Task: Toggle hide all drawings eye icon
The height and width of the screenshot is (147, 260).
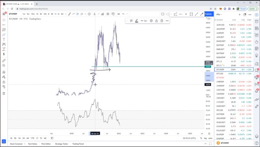Action: click(x=4, y=87)
